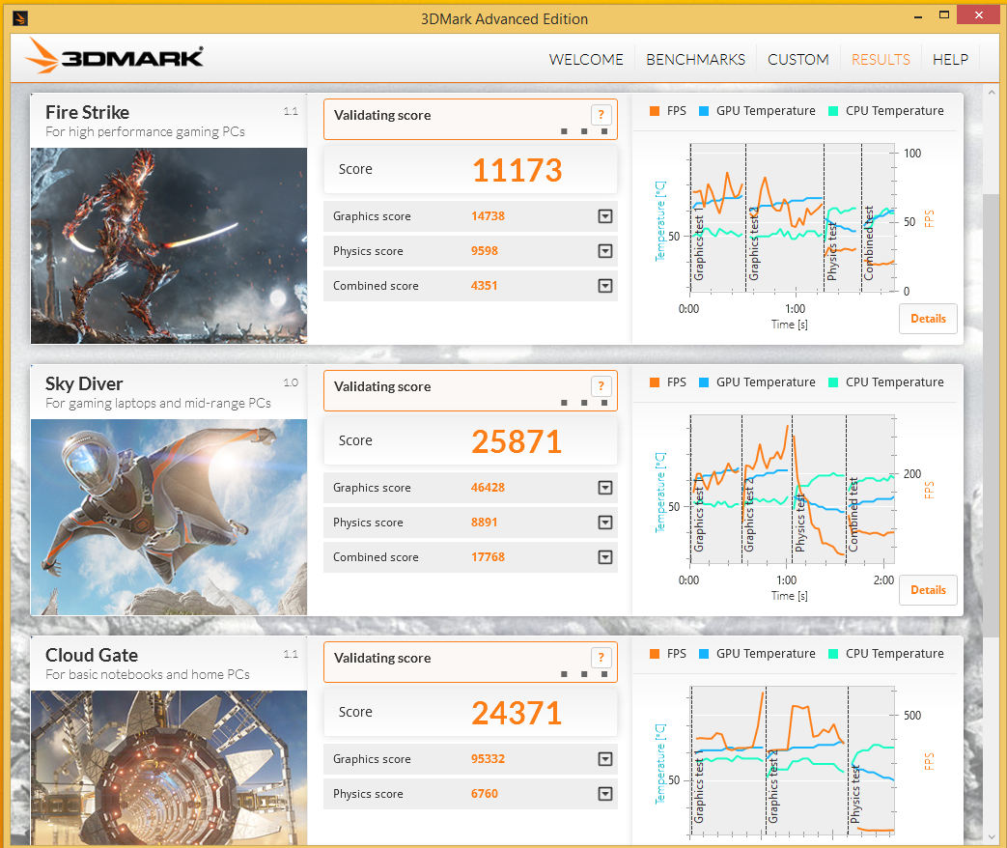The height and width of the screenshot is (848, 1007).
Task: Click Fire Strike GPU Temperature legend swatch
Action: coord(703,111)
